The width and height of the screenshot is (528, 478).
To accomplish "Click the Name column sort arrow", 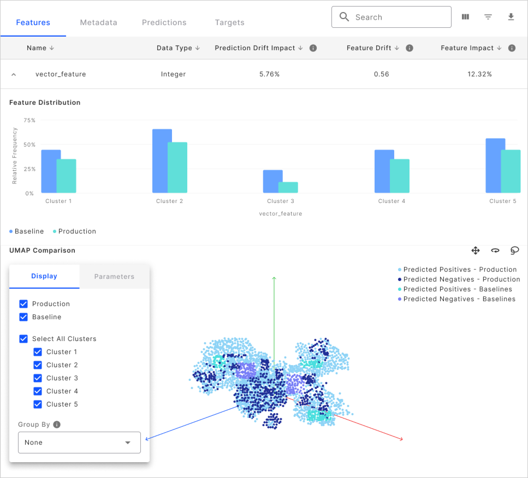I will point(52,48).
